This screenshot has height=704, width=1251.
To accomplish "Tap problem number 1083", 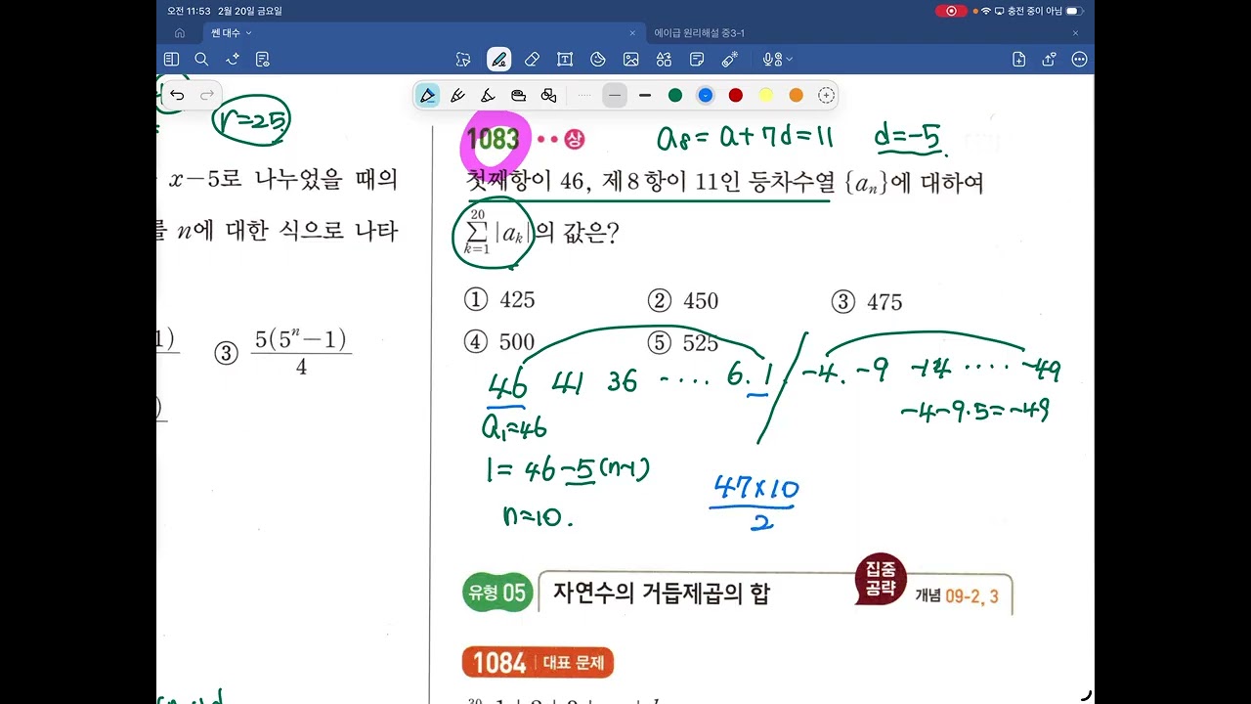I will (x=494, y=139).
